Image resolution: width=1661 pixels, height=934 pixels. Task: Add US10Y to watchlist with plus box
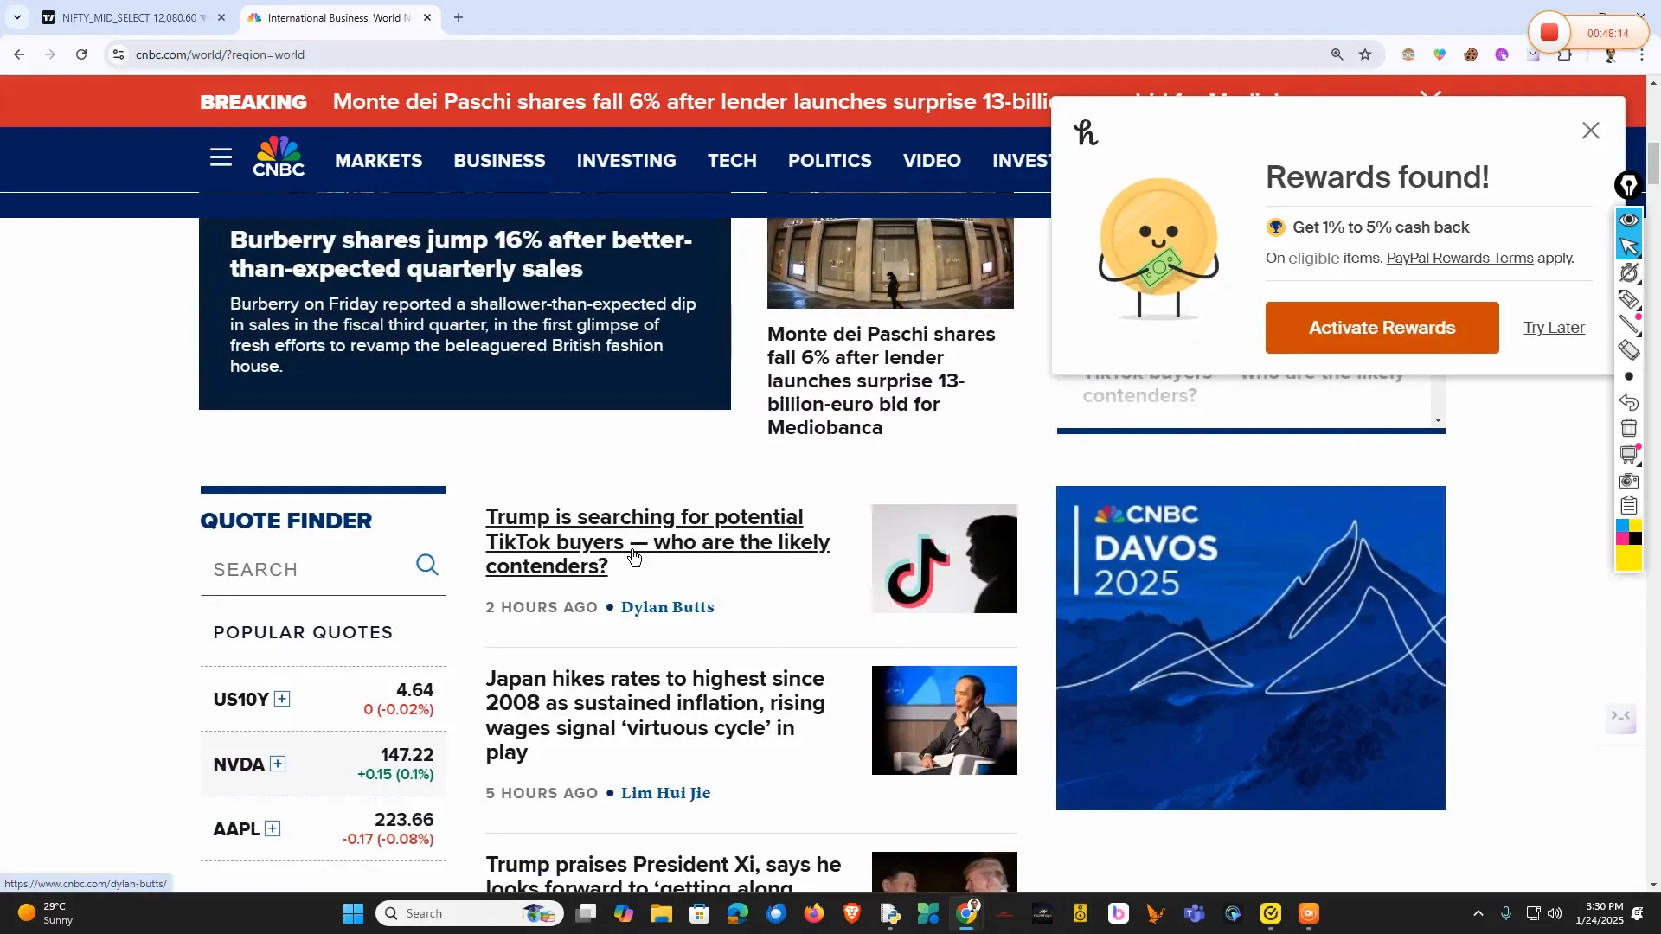pos(282,699)
